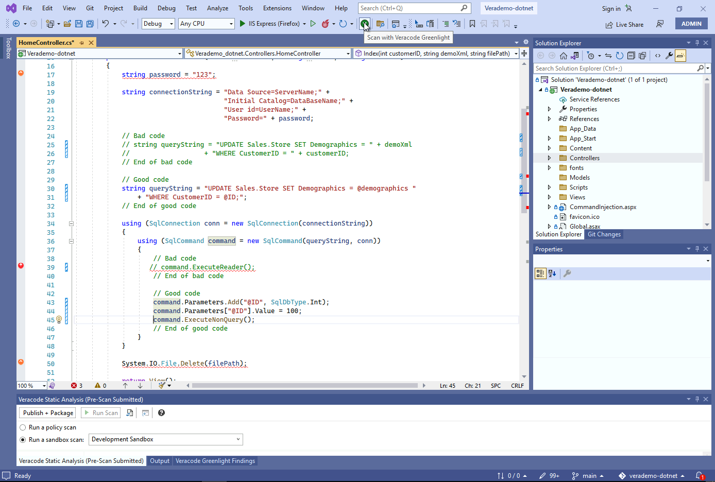Open the Any CPU platform dropdown

coord(207,24)
